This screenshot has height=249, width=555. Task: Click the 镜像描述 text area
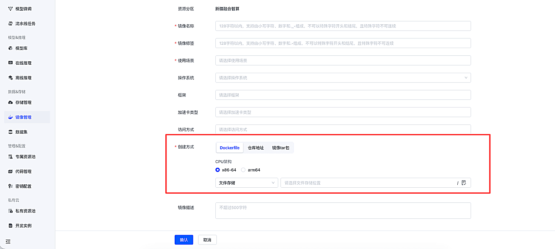pos(343,211)
